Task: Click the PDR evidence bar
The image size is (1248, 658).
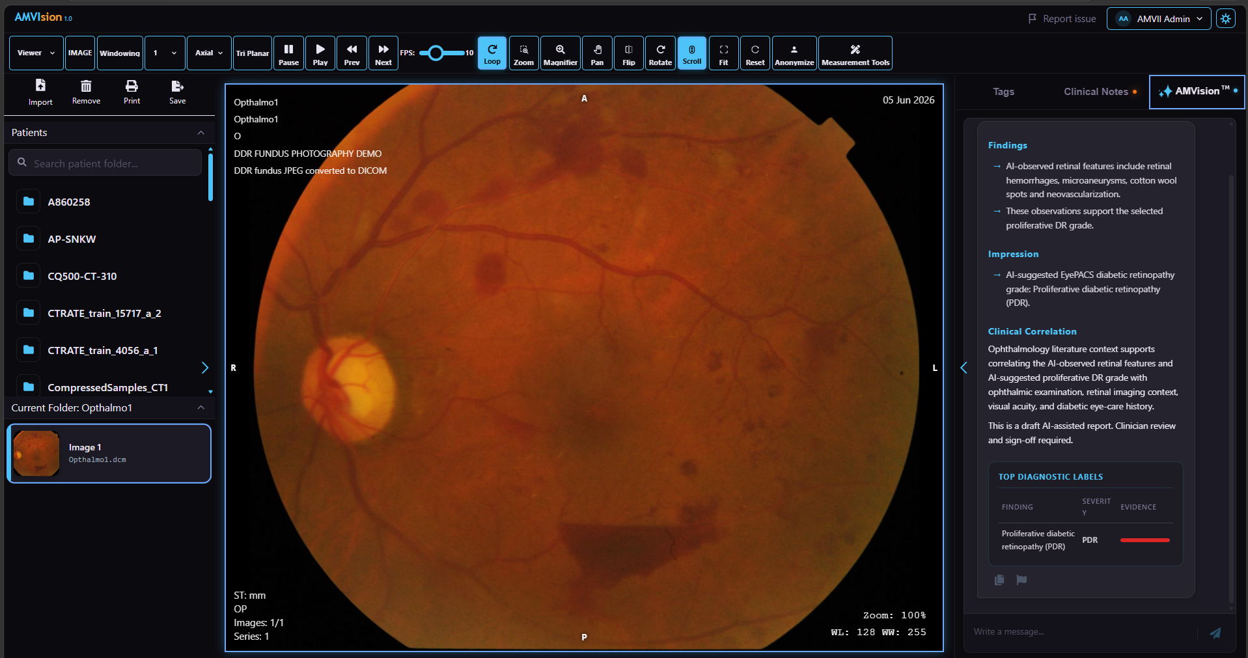Action: tap(1144, 540)
